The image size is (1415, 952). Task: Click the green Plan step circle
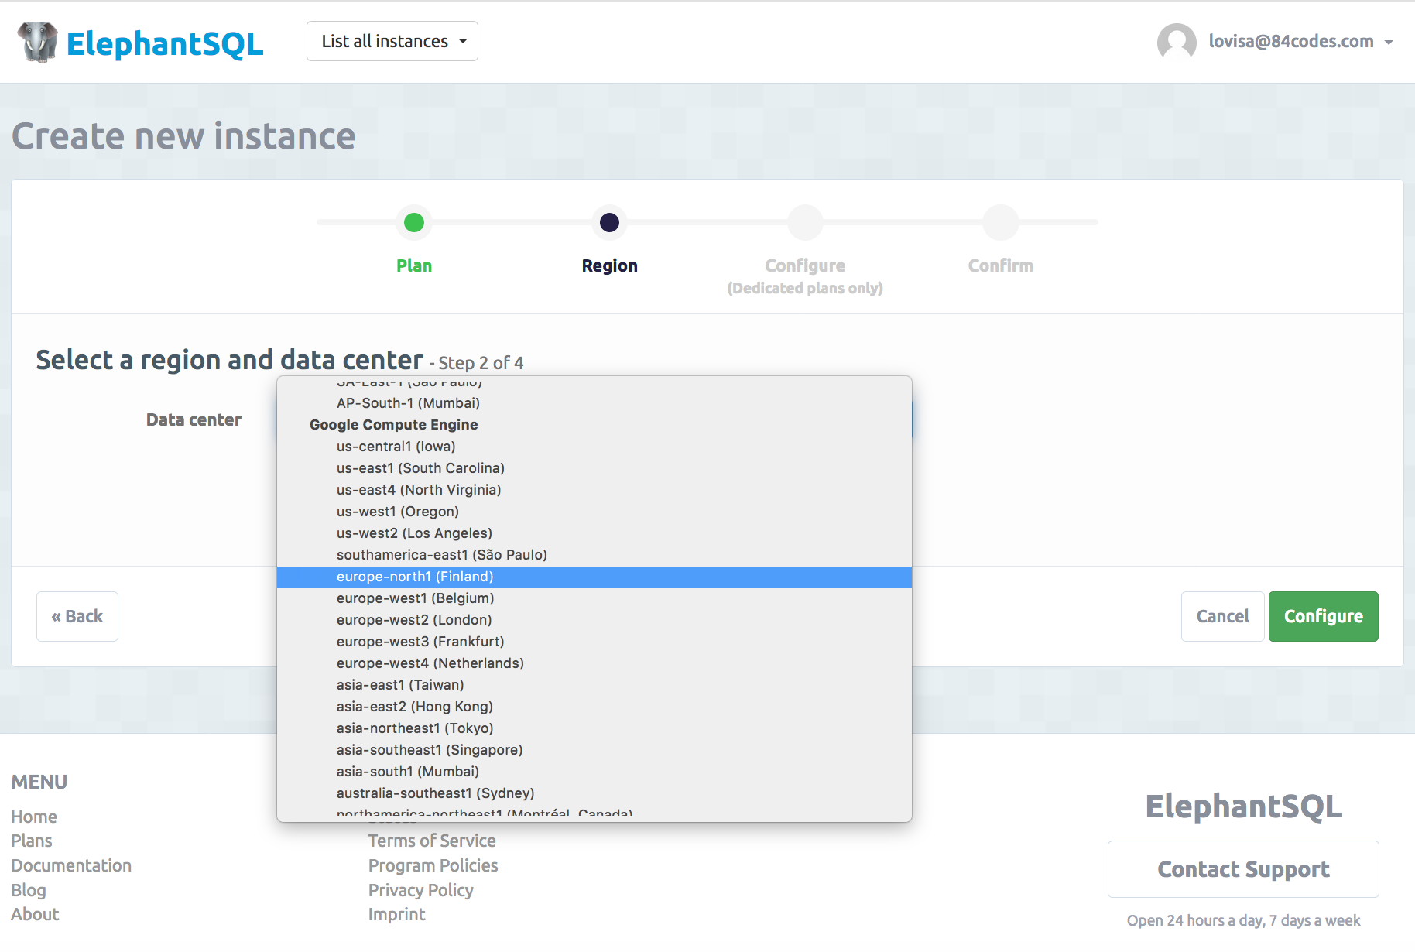pyautogui.click(x=414, y=223)
